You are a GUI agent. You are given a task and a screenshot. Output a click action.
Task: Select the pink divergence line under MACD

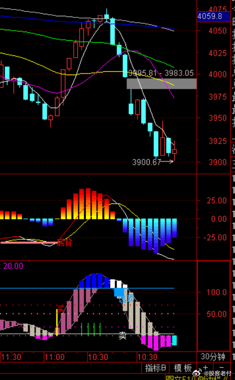29,243
